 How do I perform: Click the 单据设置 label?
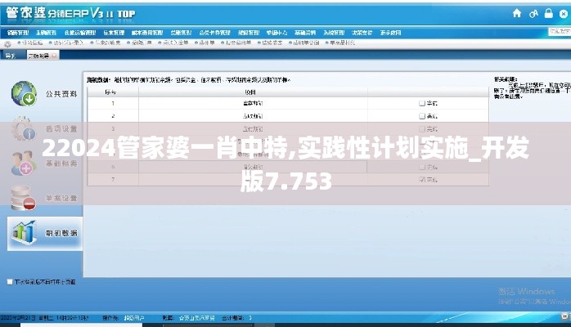(x=61, y=198)
